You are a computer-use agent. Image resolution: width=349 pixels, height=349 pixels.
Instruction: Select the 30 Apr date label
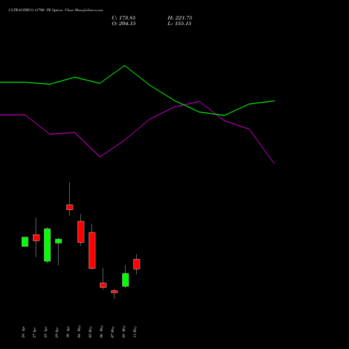click(x=68, y=332)
